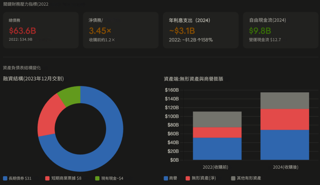This screenshot has width=320, height=185.
Task: Click the $60B axis tick label
Action: [173, 134]
